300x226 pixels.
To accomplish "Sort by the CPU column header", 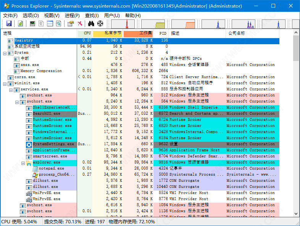I will pyautogui.click(x=85, y=33).
